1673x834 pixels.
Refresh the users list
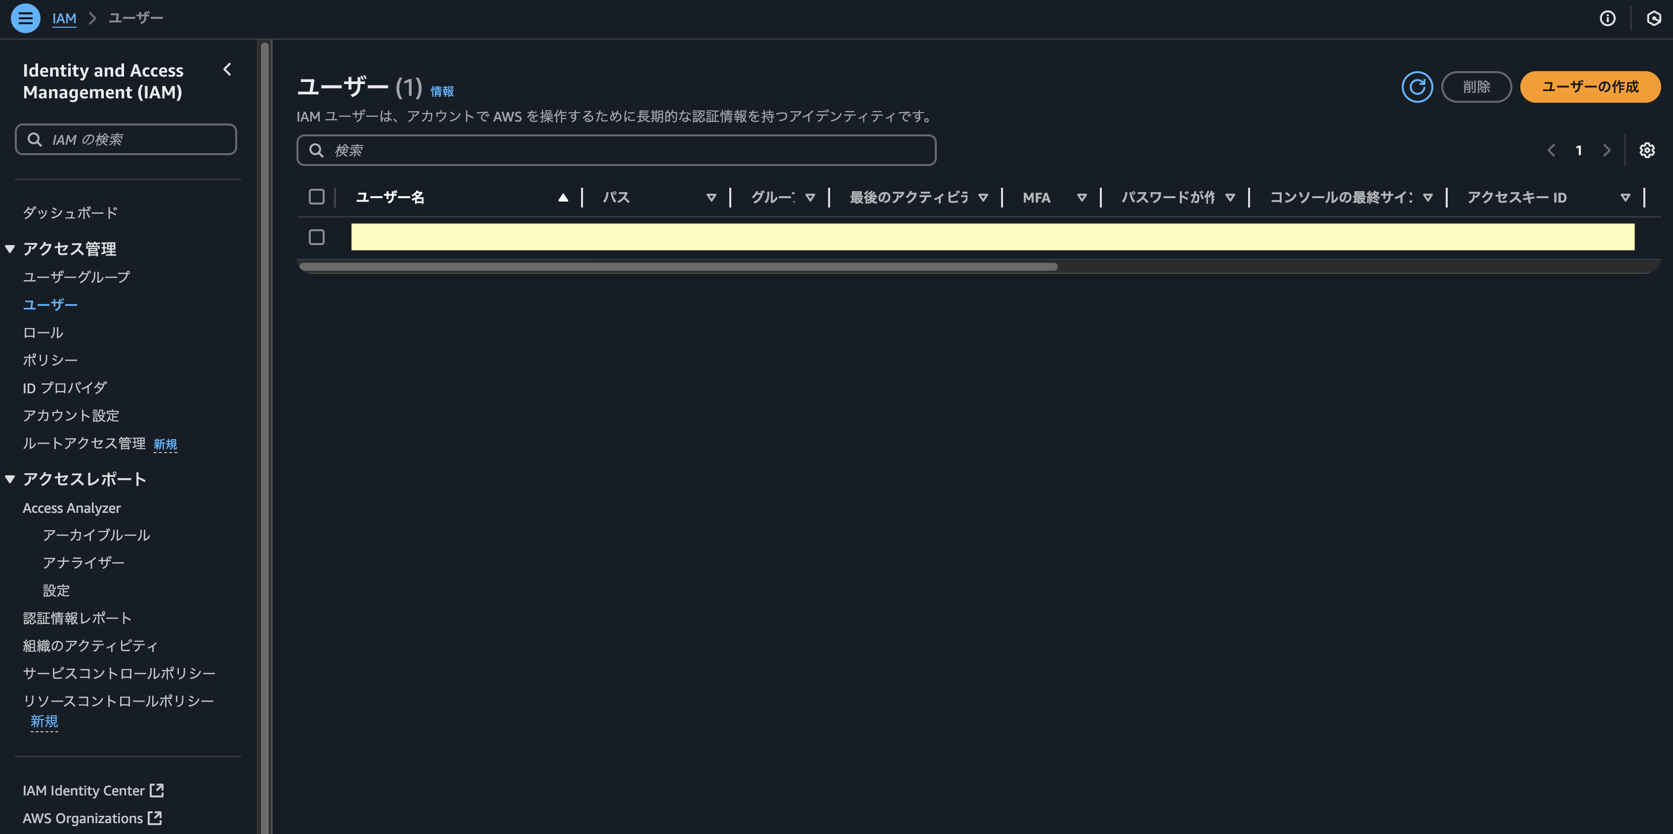pos(1417,87)
